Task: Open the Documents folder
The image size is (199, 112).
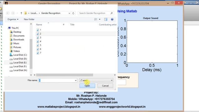Action: pos(17,36)
